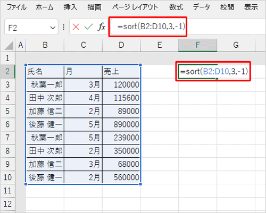Click the 560000 sales cell
This screenshot has width=266, height=213.
(121, 177)
